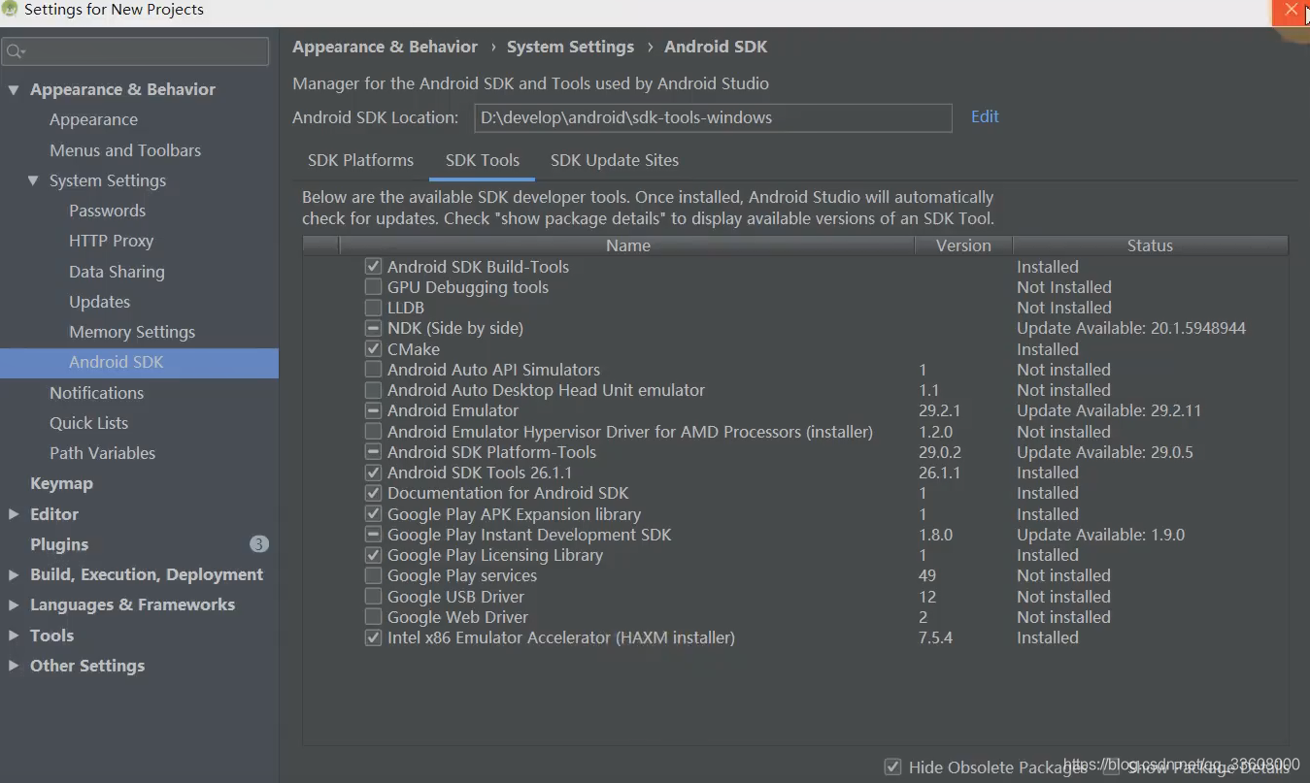The image size is (1310, 783).
Task: Click status 'Update Available: 1.9.0'
Action: (1101, 535)
